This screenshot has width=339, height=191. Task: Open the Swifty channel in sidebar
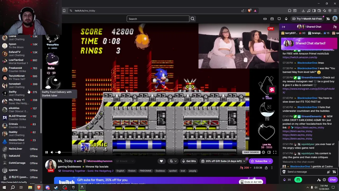(20, 93)
